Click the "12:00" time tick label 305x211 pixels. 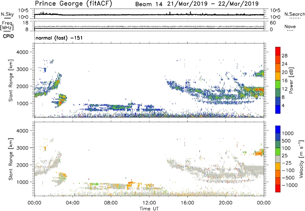click(x=149, y=203)
